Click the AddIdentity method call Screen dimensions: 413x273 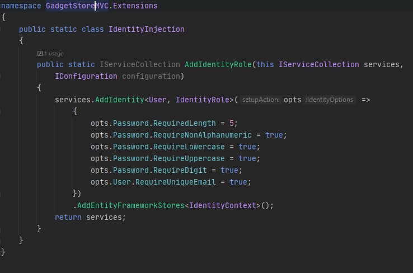(120, 100)
